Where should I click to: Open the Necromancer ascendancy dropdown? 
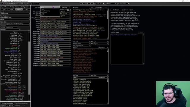point(123,4)
